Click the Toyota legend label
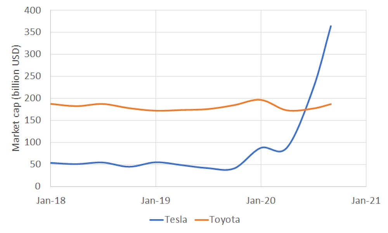This screenshot has width=388, height=233. [225, 220]
